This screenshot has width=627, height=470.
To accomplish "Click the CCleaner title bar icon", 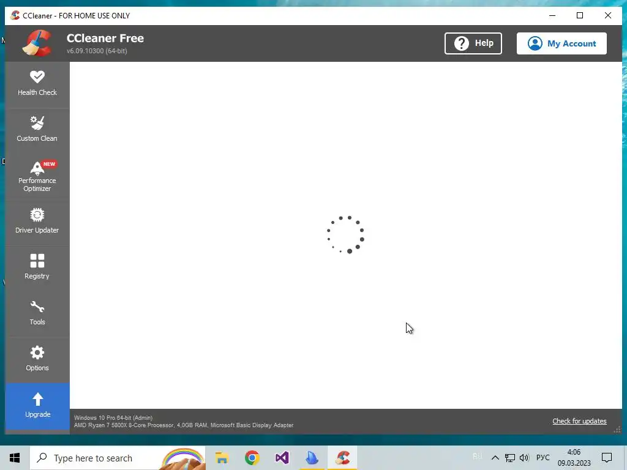I will [15, 15].
